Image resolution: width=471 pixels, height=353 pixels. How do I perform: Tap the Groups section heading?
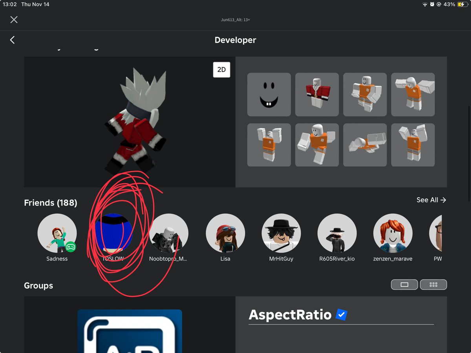[38, 286]
